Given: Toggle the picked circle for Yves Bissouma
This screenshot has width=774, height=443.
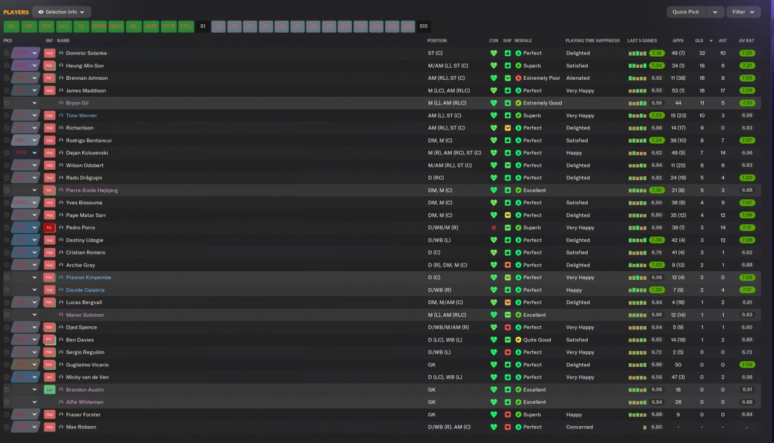Looking at the screenshot, I should (x=7, y=203).
